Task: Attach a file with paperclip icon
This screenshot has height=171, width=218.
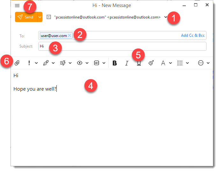Action: [17, 63]
